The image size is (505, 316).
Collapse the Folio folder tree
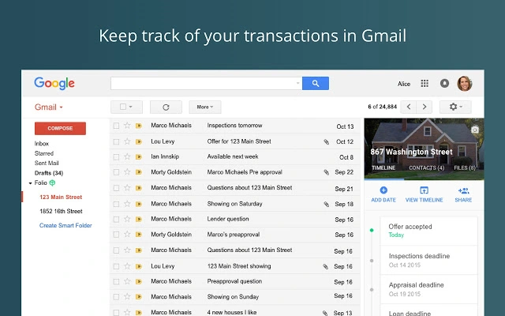pyautogui.click(x=30, y=183)
